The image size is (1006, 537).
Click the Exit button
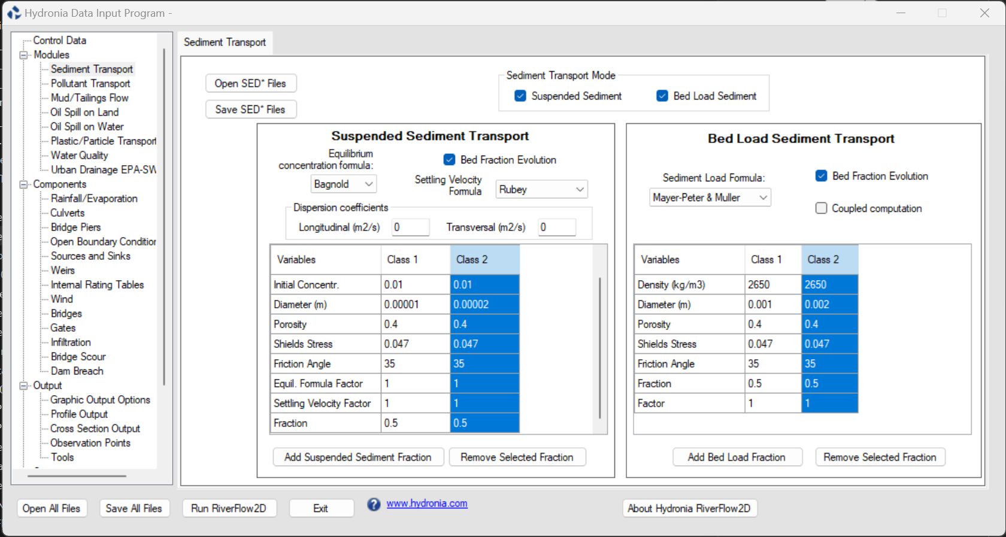[x=321, y=508]
